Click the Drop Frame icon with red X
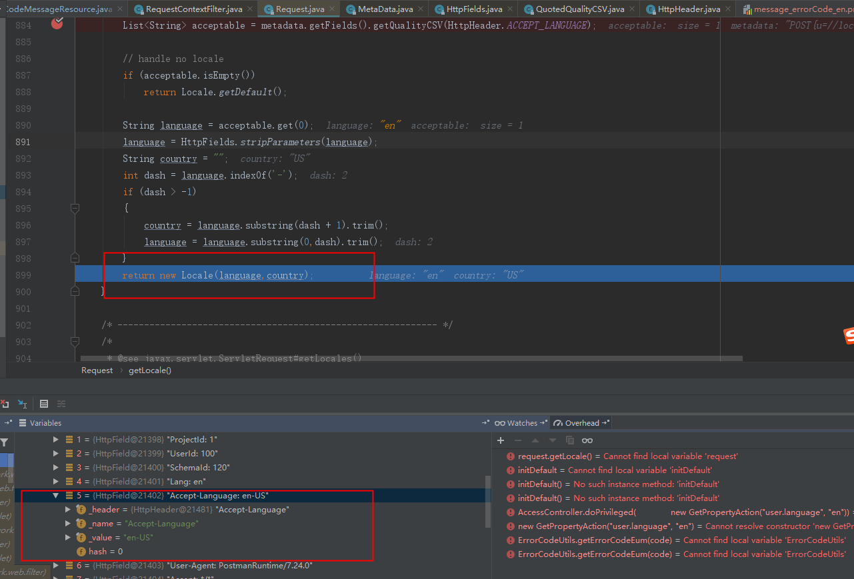 (x=4, y=404)
